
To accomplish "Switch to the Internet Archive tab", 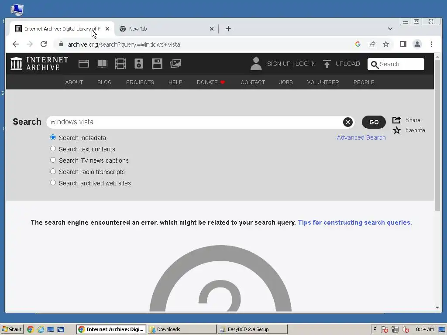I will click(62, 29).
